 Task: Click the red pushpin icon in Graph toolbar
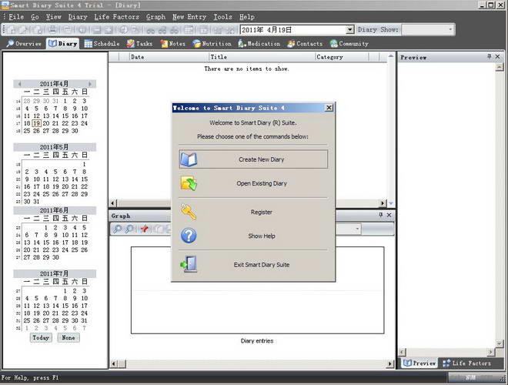tap(144, 229)
